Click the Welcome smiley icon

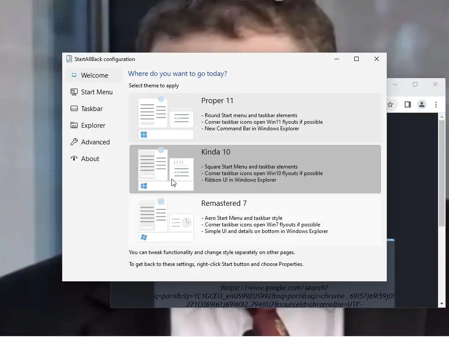(x=74, y=75)
